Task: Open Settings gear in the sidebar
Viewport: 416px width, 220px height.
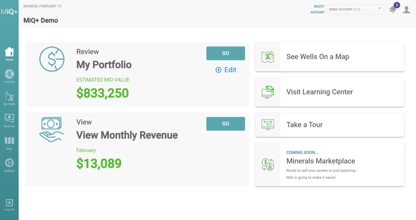Action: point(9,165)
